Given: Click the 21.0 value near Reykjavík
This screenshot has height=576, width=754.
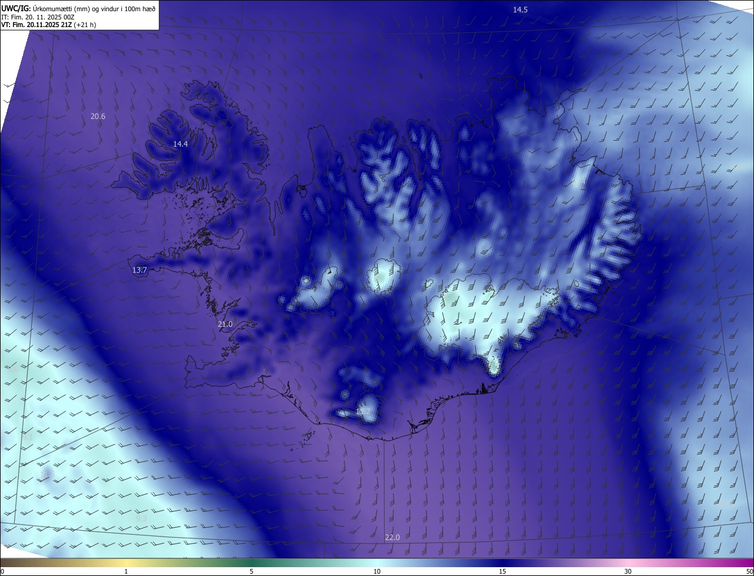Looking at the screenshot, I should [x=225, y=325].
